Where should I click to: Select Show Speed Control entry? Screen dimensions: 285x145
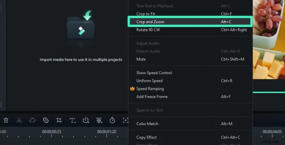(x=154, y=73)
